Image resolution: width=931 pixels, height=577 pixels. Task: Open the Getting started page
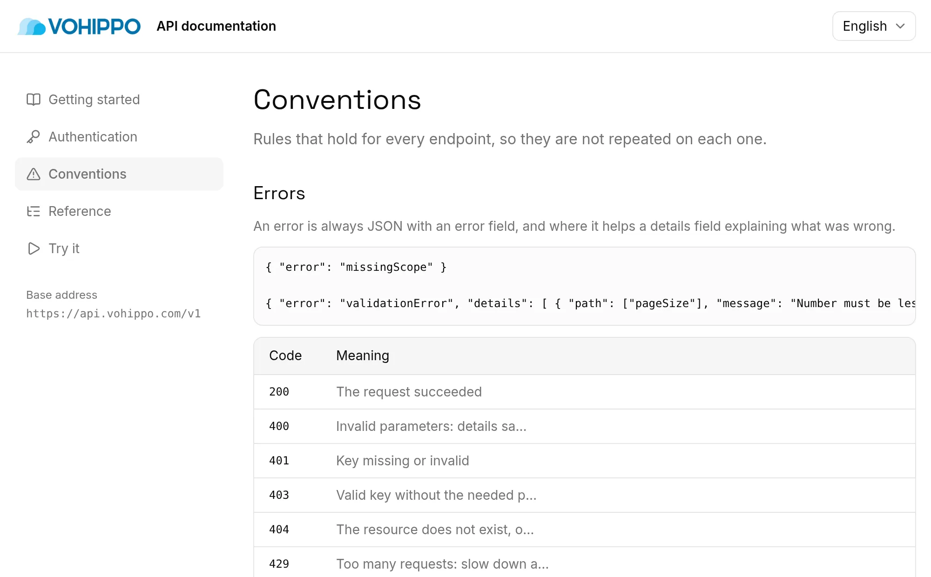click(119, 100)
